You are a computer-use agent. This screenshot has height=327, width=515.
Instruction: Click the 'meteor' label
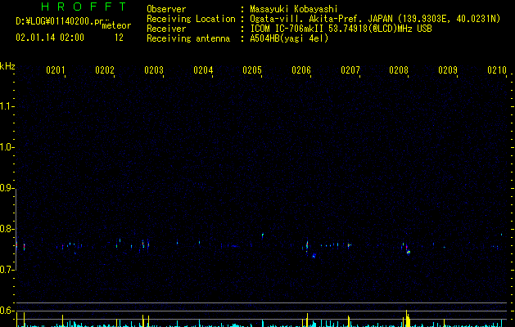[x=116, y=25]
